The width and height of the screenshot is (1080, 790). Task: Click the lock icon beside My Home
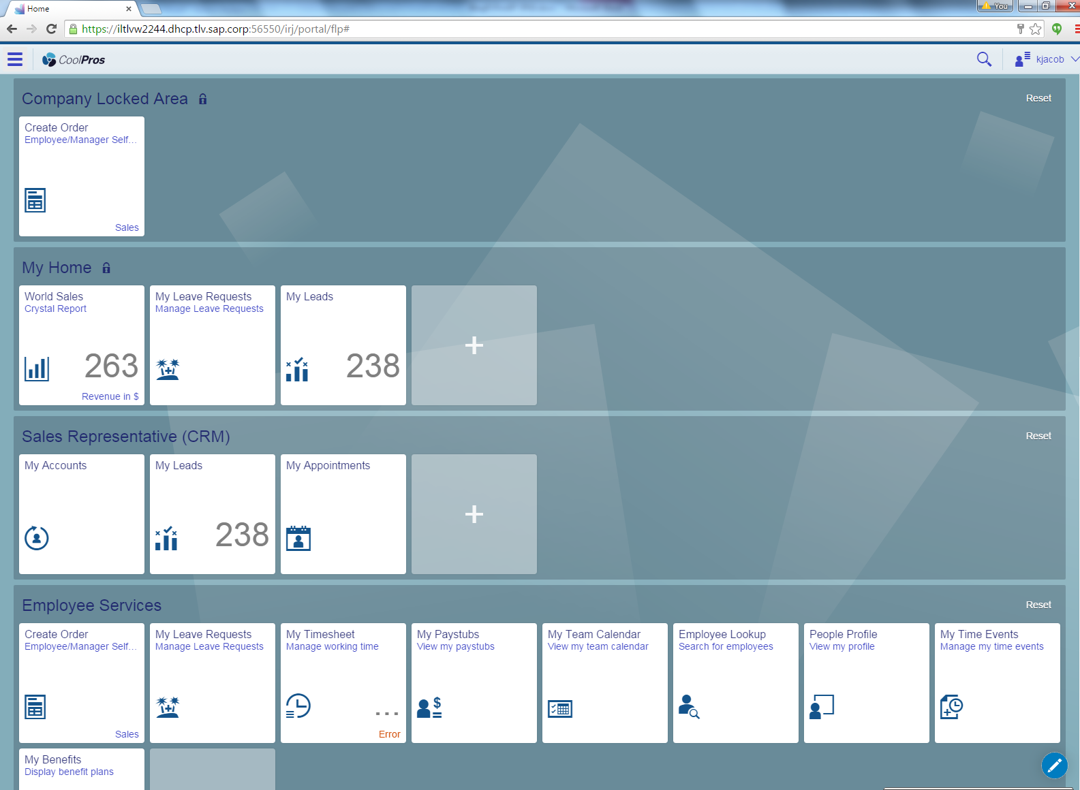point(106,268)
